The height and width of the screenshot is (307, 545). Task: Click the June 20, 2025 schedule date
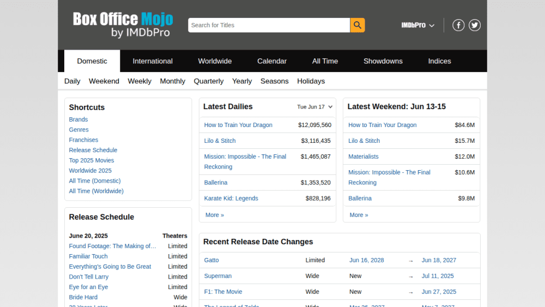88,236
